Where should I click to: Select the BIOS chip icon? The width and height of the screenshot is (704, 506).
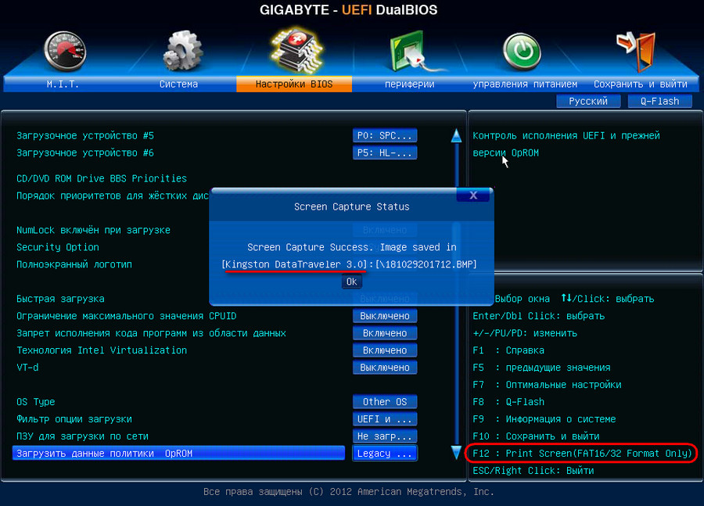pos(296,52)
